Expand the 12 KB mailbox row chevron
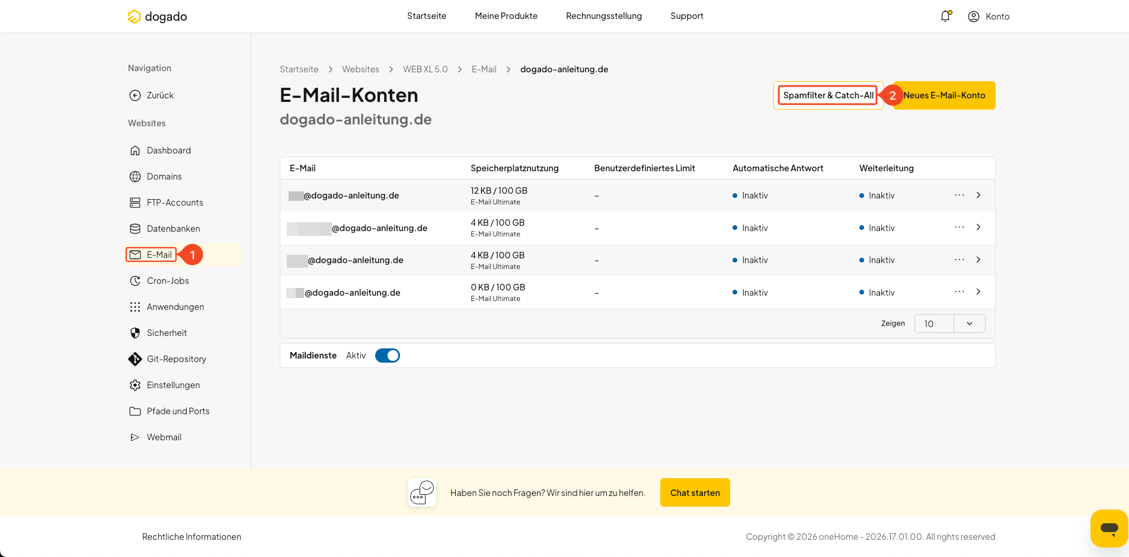 [x=978, y=195]
